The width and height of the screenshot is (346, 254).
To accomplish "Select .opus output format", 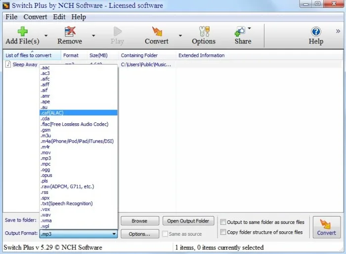I will click(79, 176).
